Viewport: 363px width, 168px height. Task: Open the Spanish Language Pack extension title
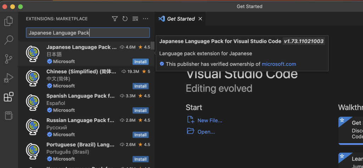point(80,96)
